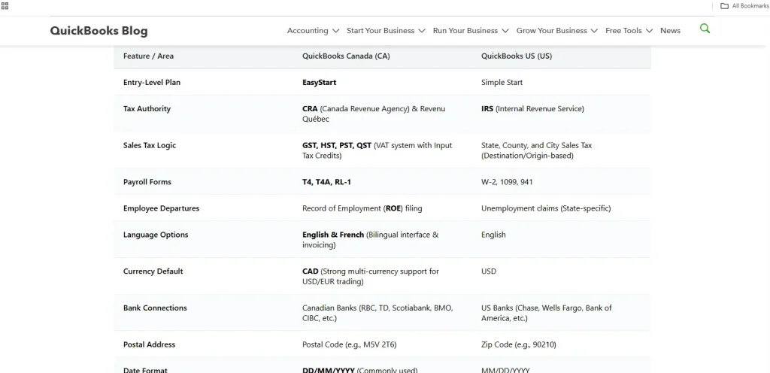
Task: Click the Record of Employment (ROE) filing cell
Action: click(362, 208)
